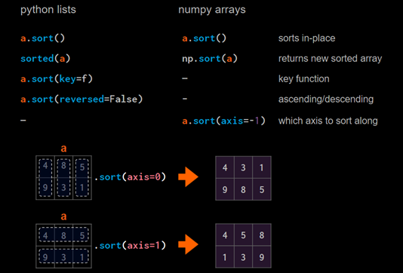Click the orange "a" above the axis=1 array
This screenshot has height=273, width=403.
click(x=63, y=216)
